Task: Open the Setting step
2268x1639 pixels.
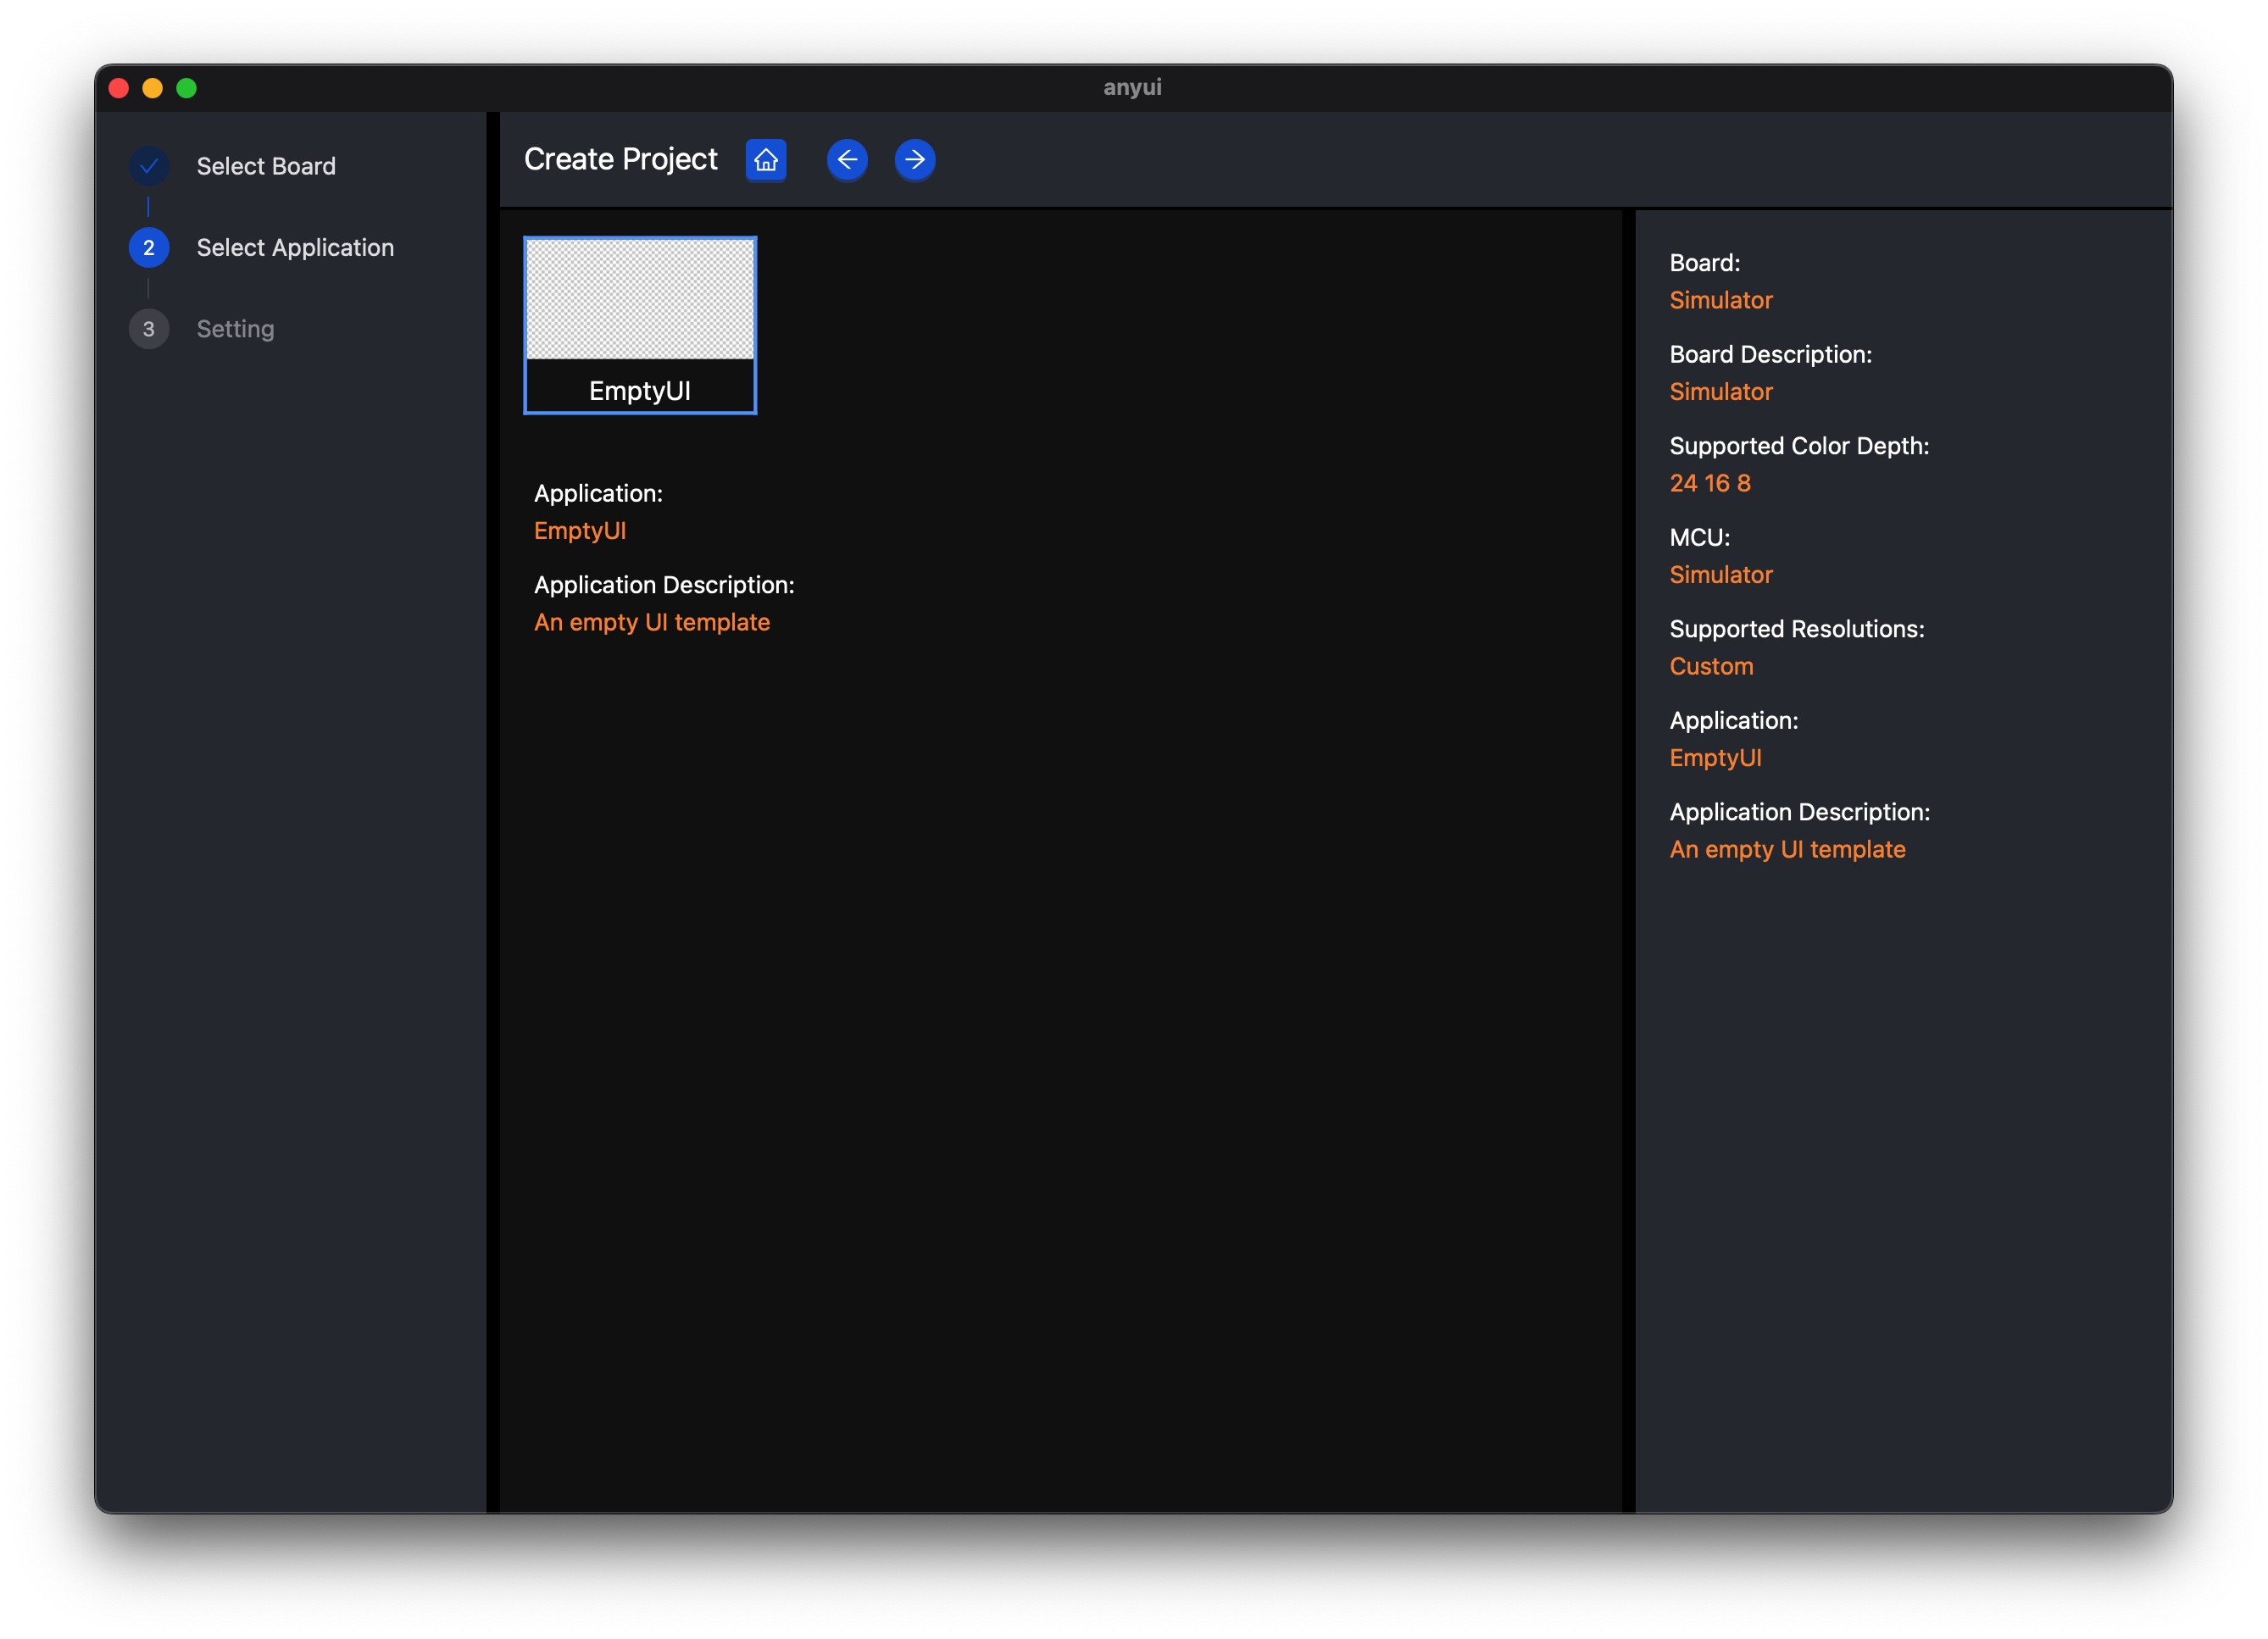Action: pyautogui.click(x=235, y=329)
